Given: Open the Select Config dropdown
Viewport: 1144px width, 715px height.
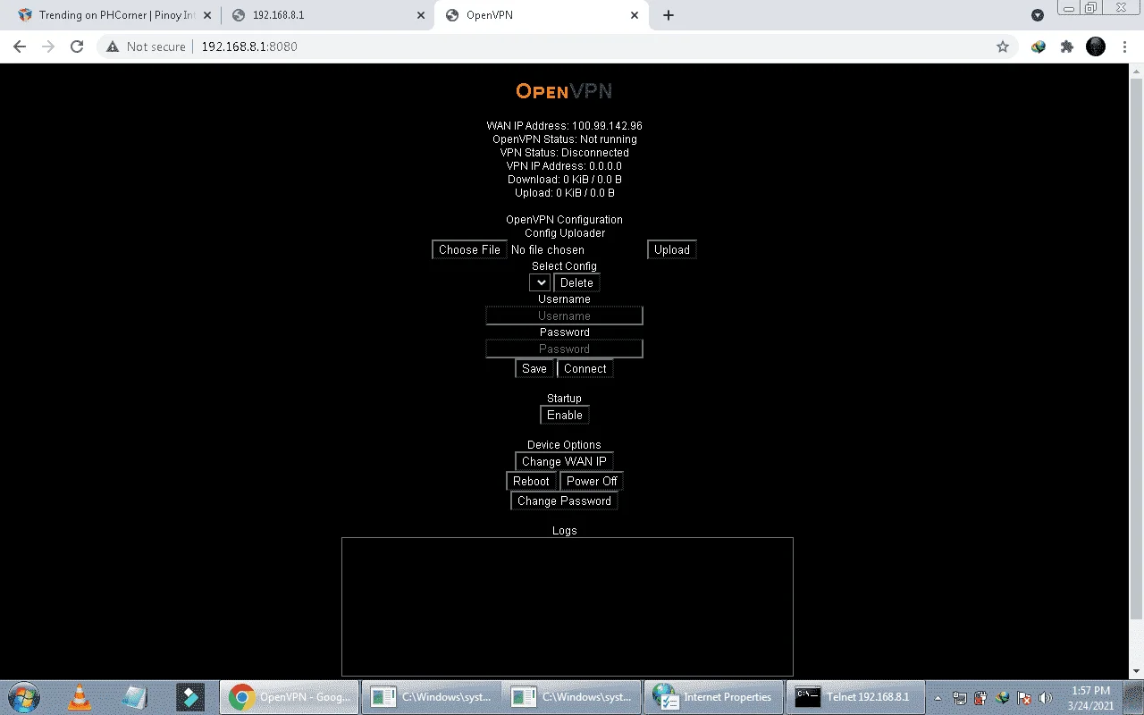Looking at the screenshot, I should tap(539, 283).
